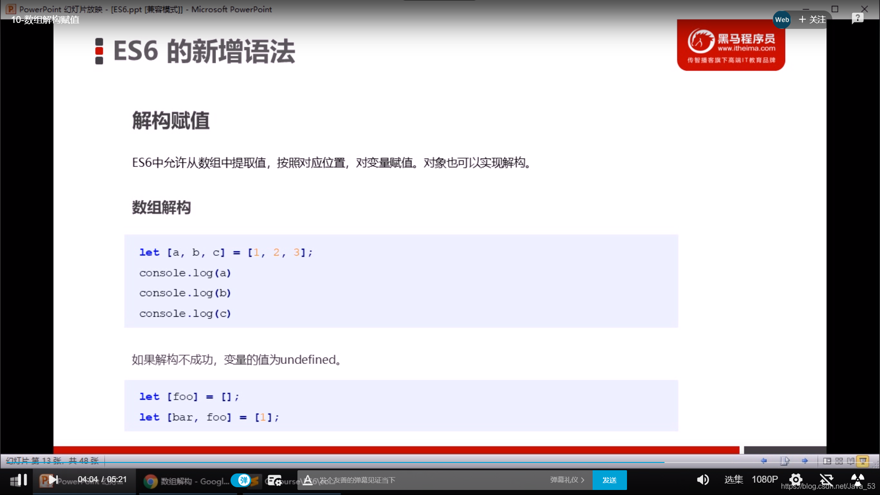Switch to slide sorter view
The height and width of the screenshot is (495, 880).
click(x=839, y=461)
